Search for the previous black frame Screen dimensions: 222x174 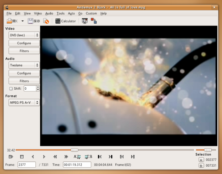100,157
